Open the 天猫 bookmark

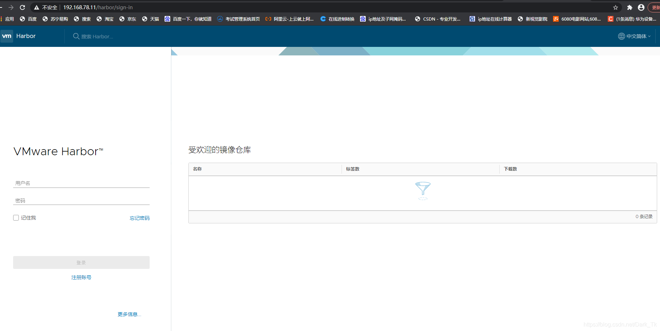coord(151,19)
